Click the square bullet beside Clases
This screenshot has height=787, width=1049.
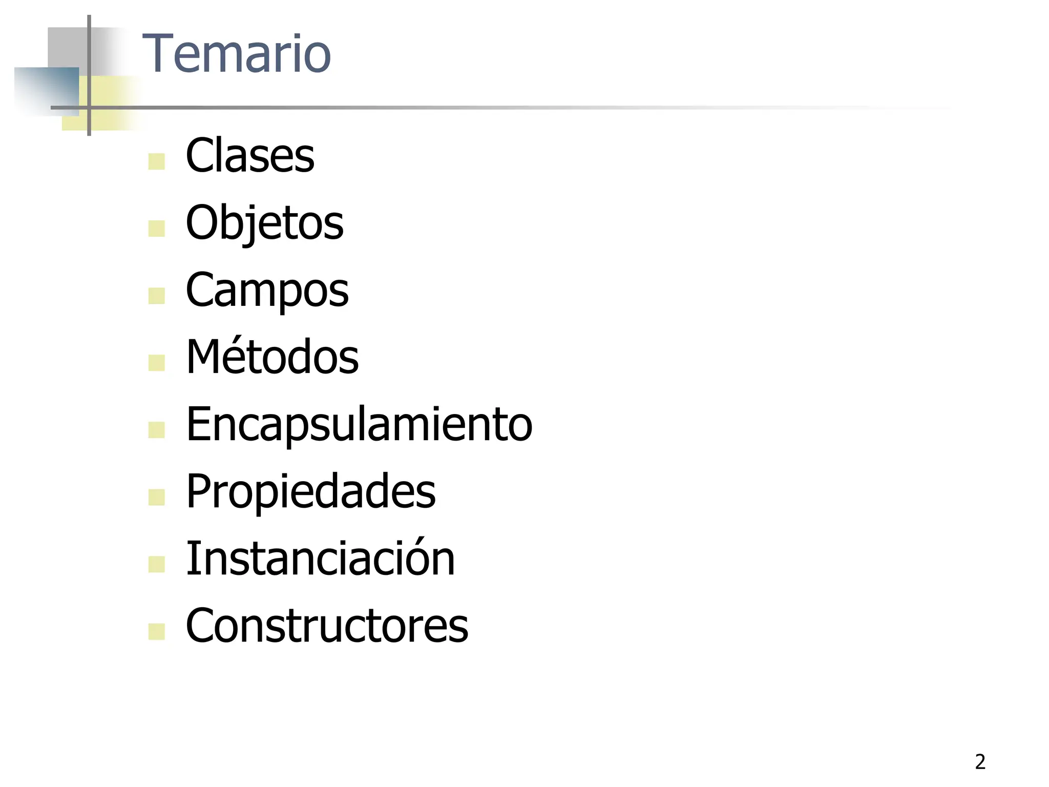[156, 161]
